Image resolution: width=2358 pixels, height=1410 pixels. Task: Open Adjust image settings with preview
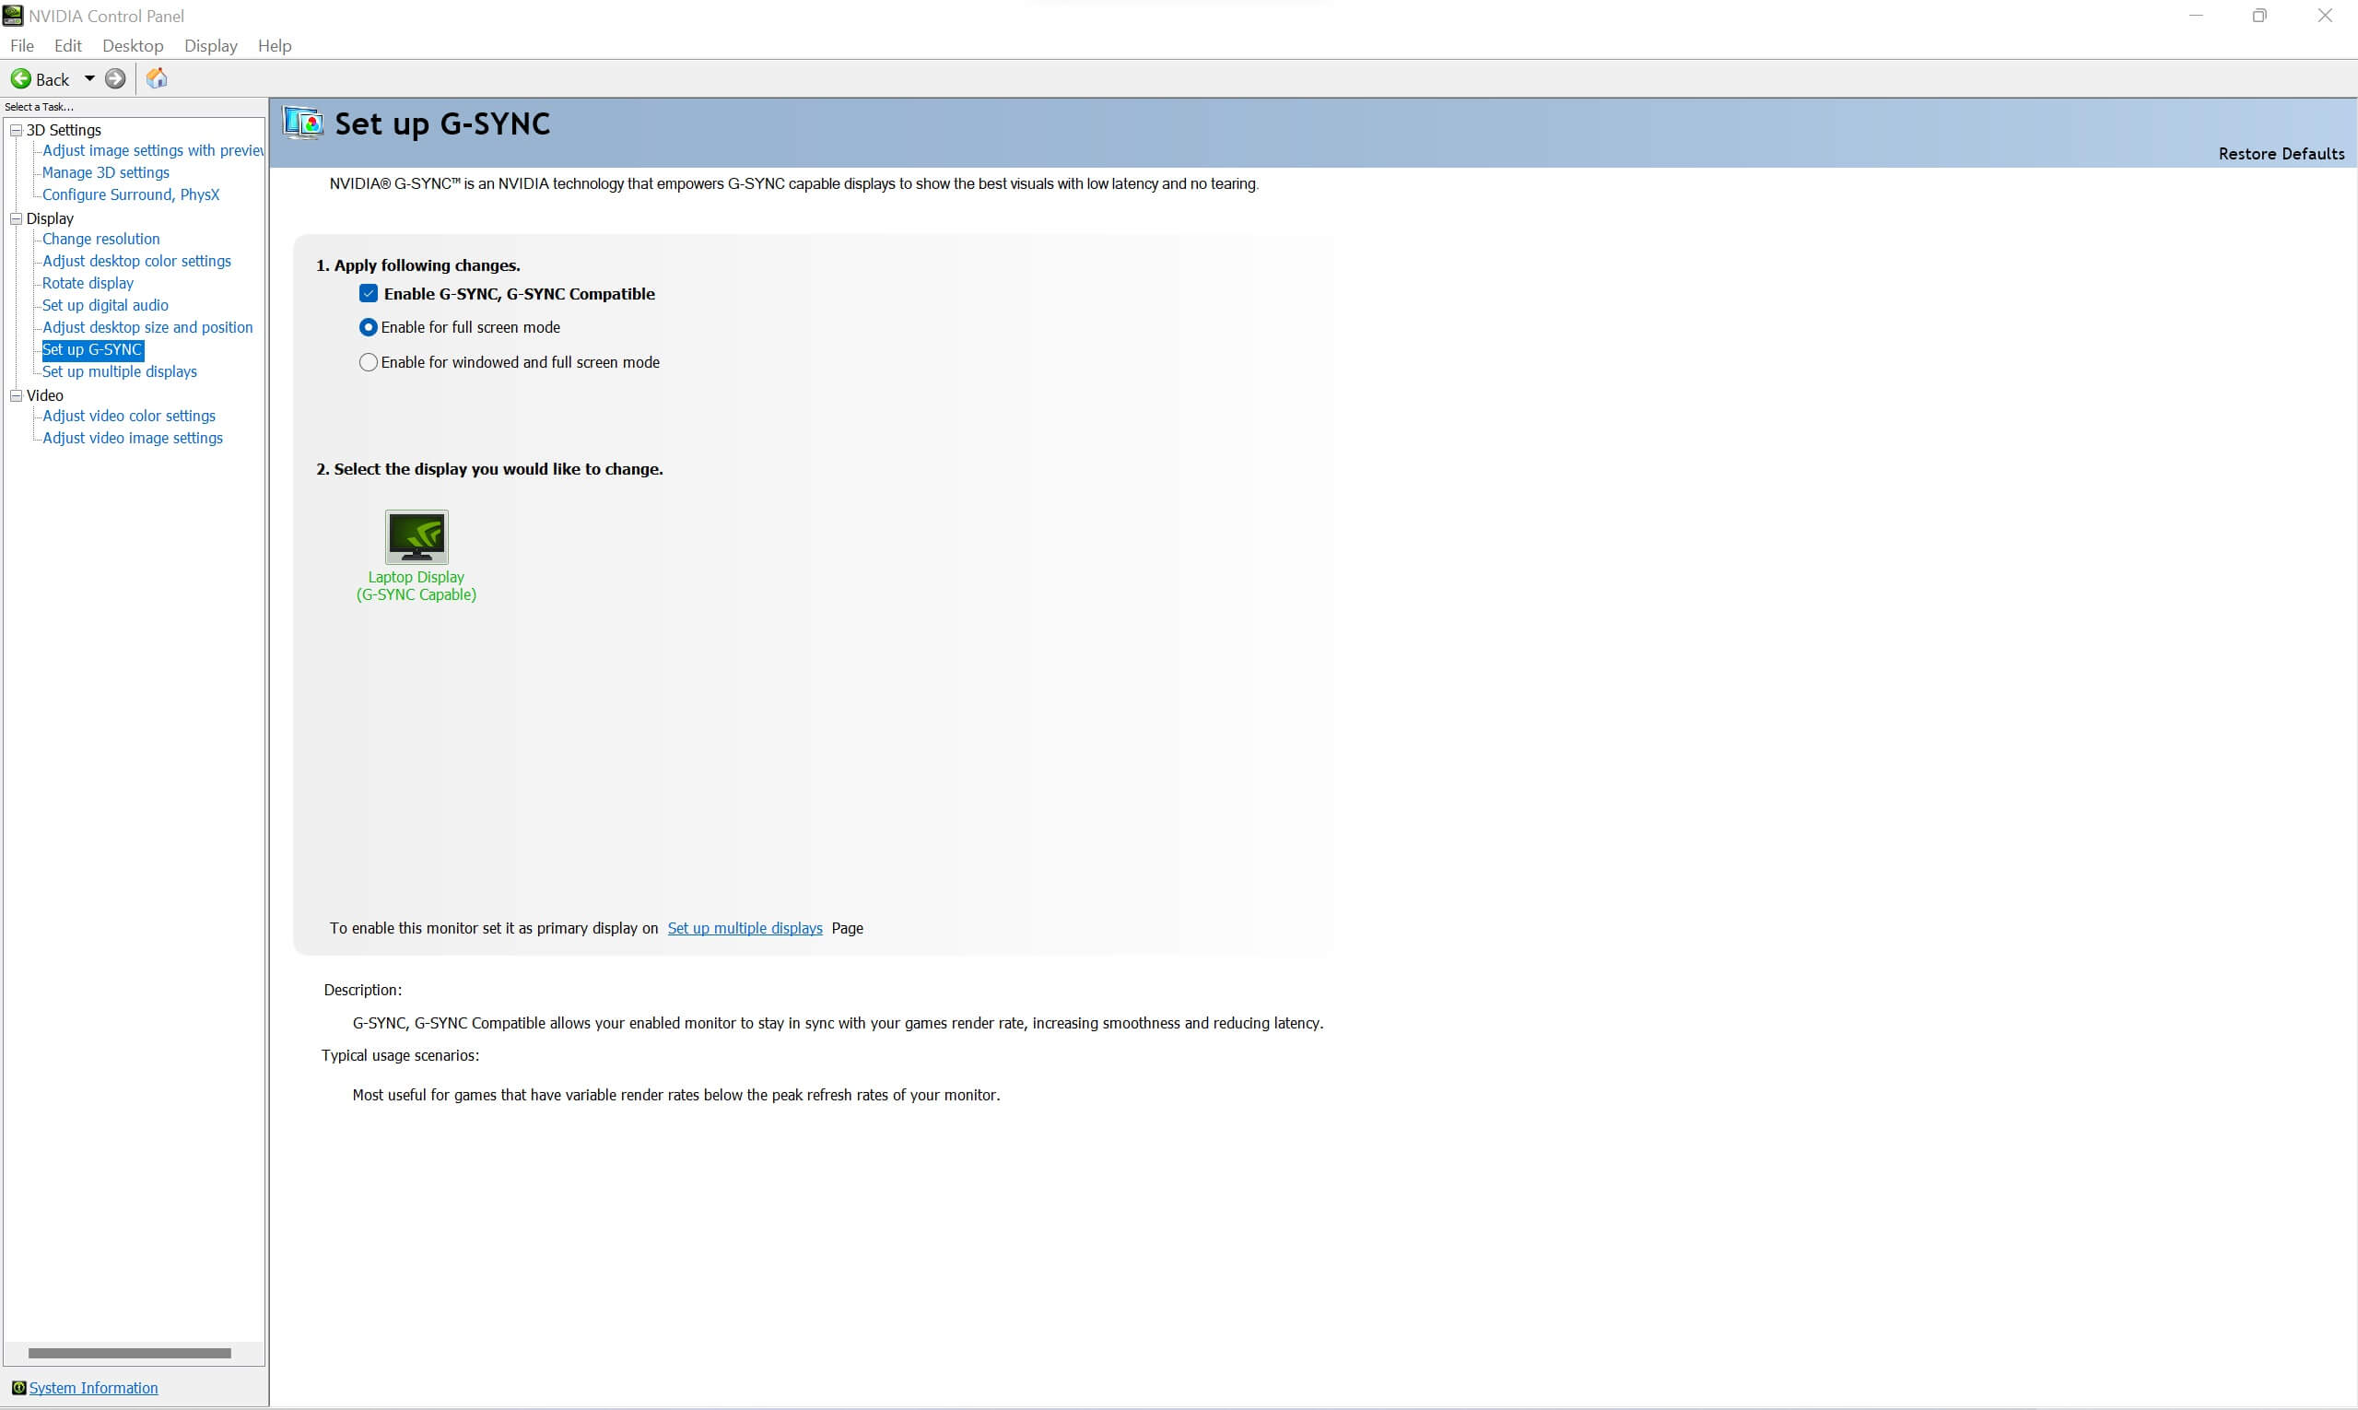coord(153,150)
